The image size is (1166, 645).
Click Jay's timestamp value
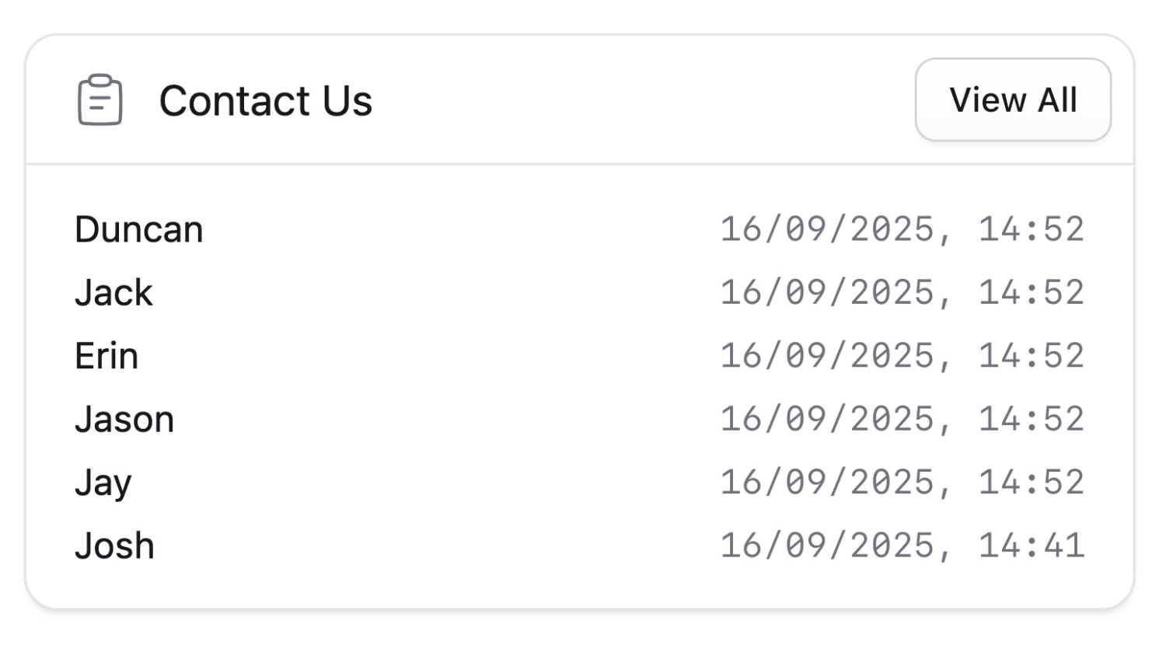(x=902, y=483)
